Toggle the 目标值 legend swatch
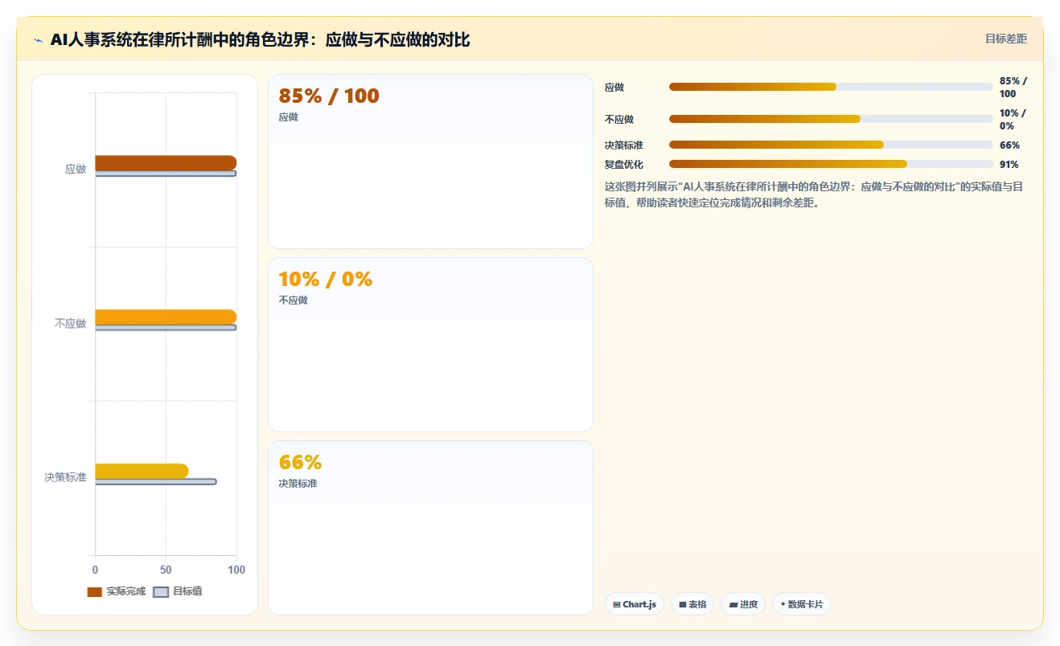 [161, 591]
